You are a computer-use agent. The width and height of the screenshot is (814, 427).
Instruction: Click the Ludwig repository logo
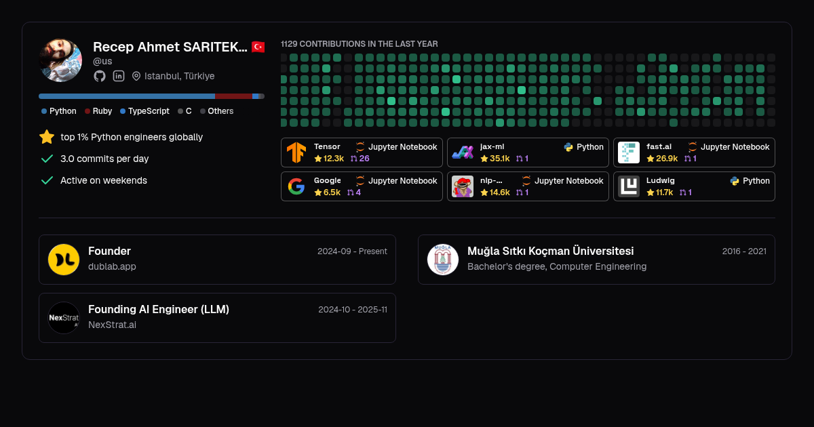coord(629,186)
